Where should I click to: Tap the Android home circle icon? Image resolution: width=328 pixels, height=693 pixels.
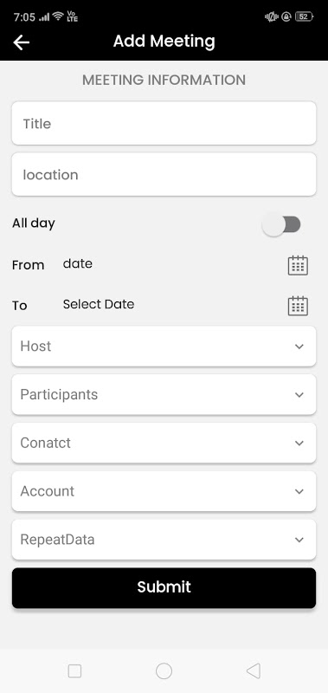coord(164,670)
